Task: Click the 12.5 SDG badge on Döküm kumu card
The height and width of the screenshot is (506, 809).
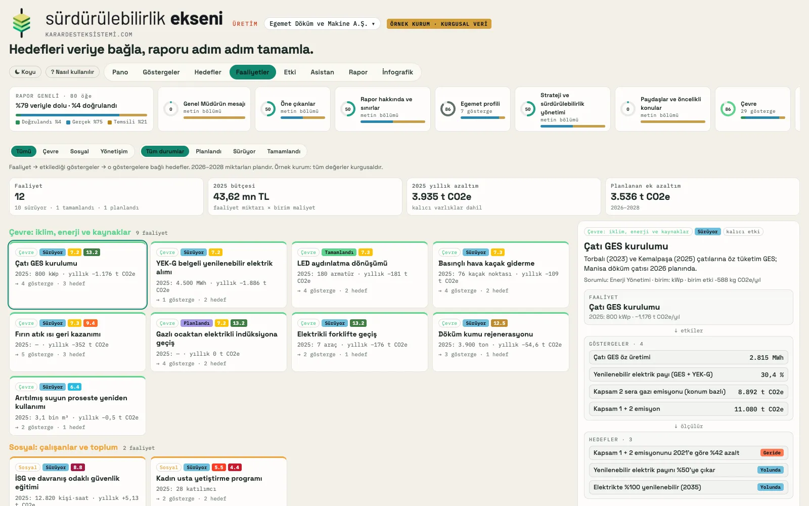Action: pos(500,323)
